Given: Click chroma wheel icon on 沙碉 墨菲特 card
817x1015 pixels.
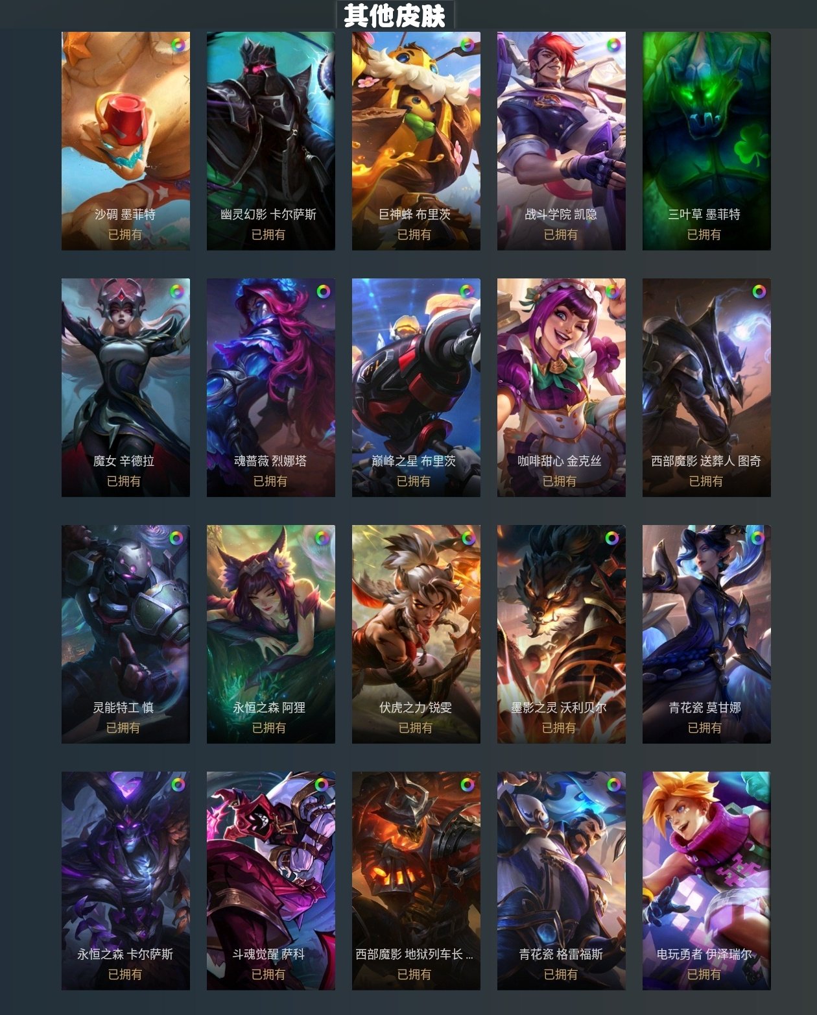Looking at the screenshot, I should [178, 45].
